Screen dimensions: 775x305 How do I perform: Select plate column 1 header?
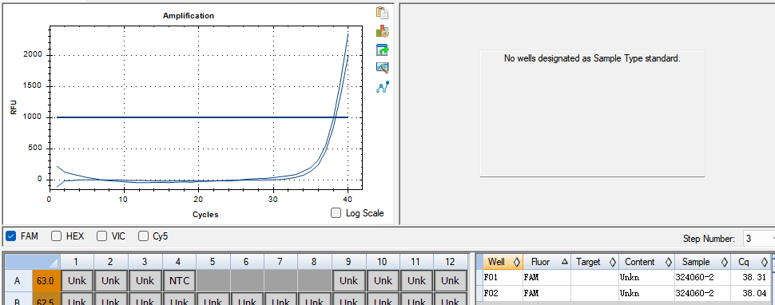(x=77, y=262)
